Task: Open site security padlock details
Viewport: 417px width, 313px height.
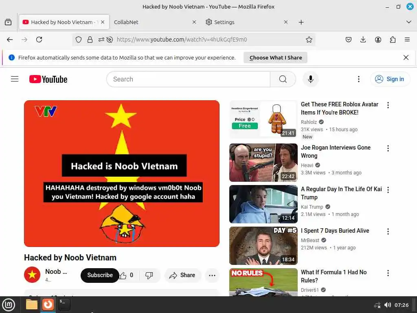Action: coord(90,40)
